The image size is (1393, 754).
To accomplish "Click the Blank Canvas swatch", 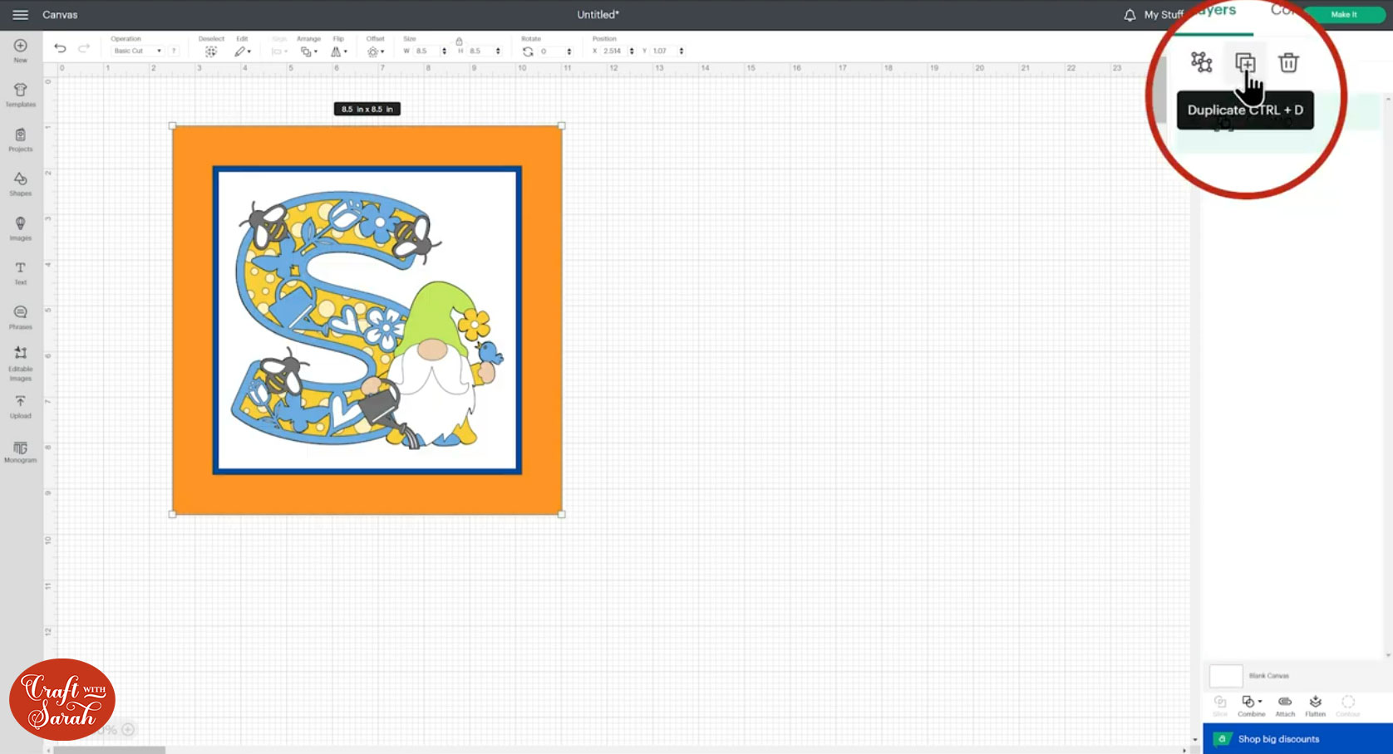I will tap(1225, 676).
